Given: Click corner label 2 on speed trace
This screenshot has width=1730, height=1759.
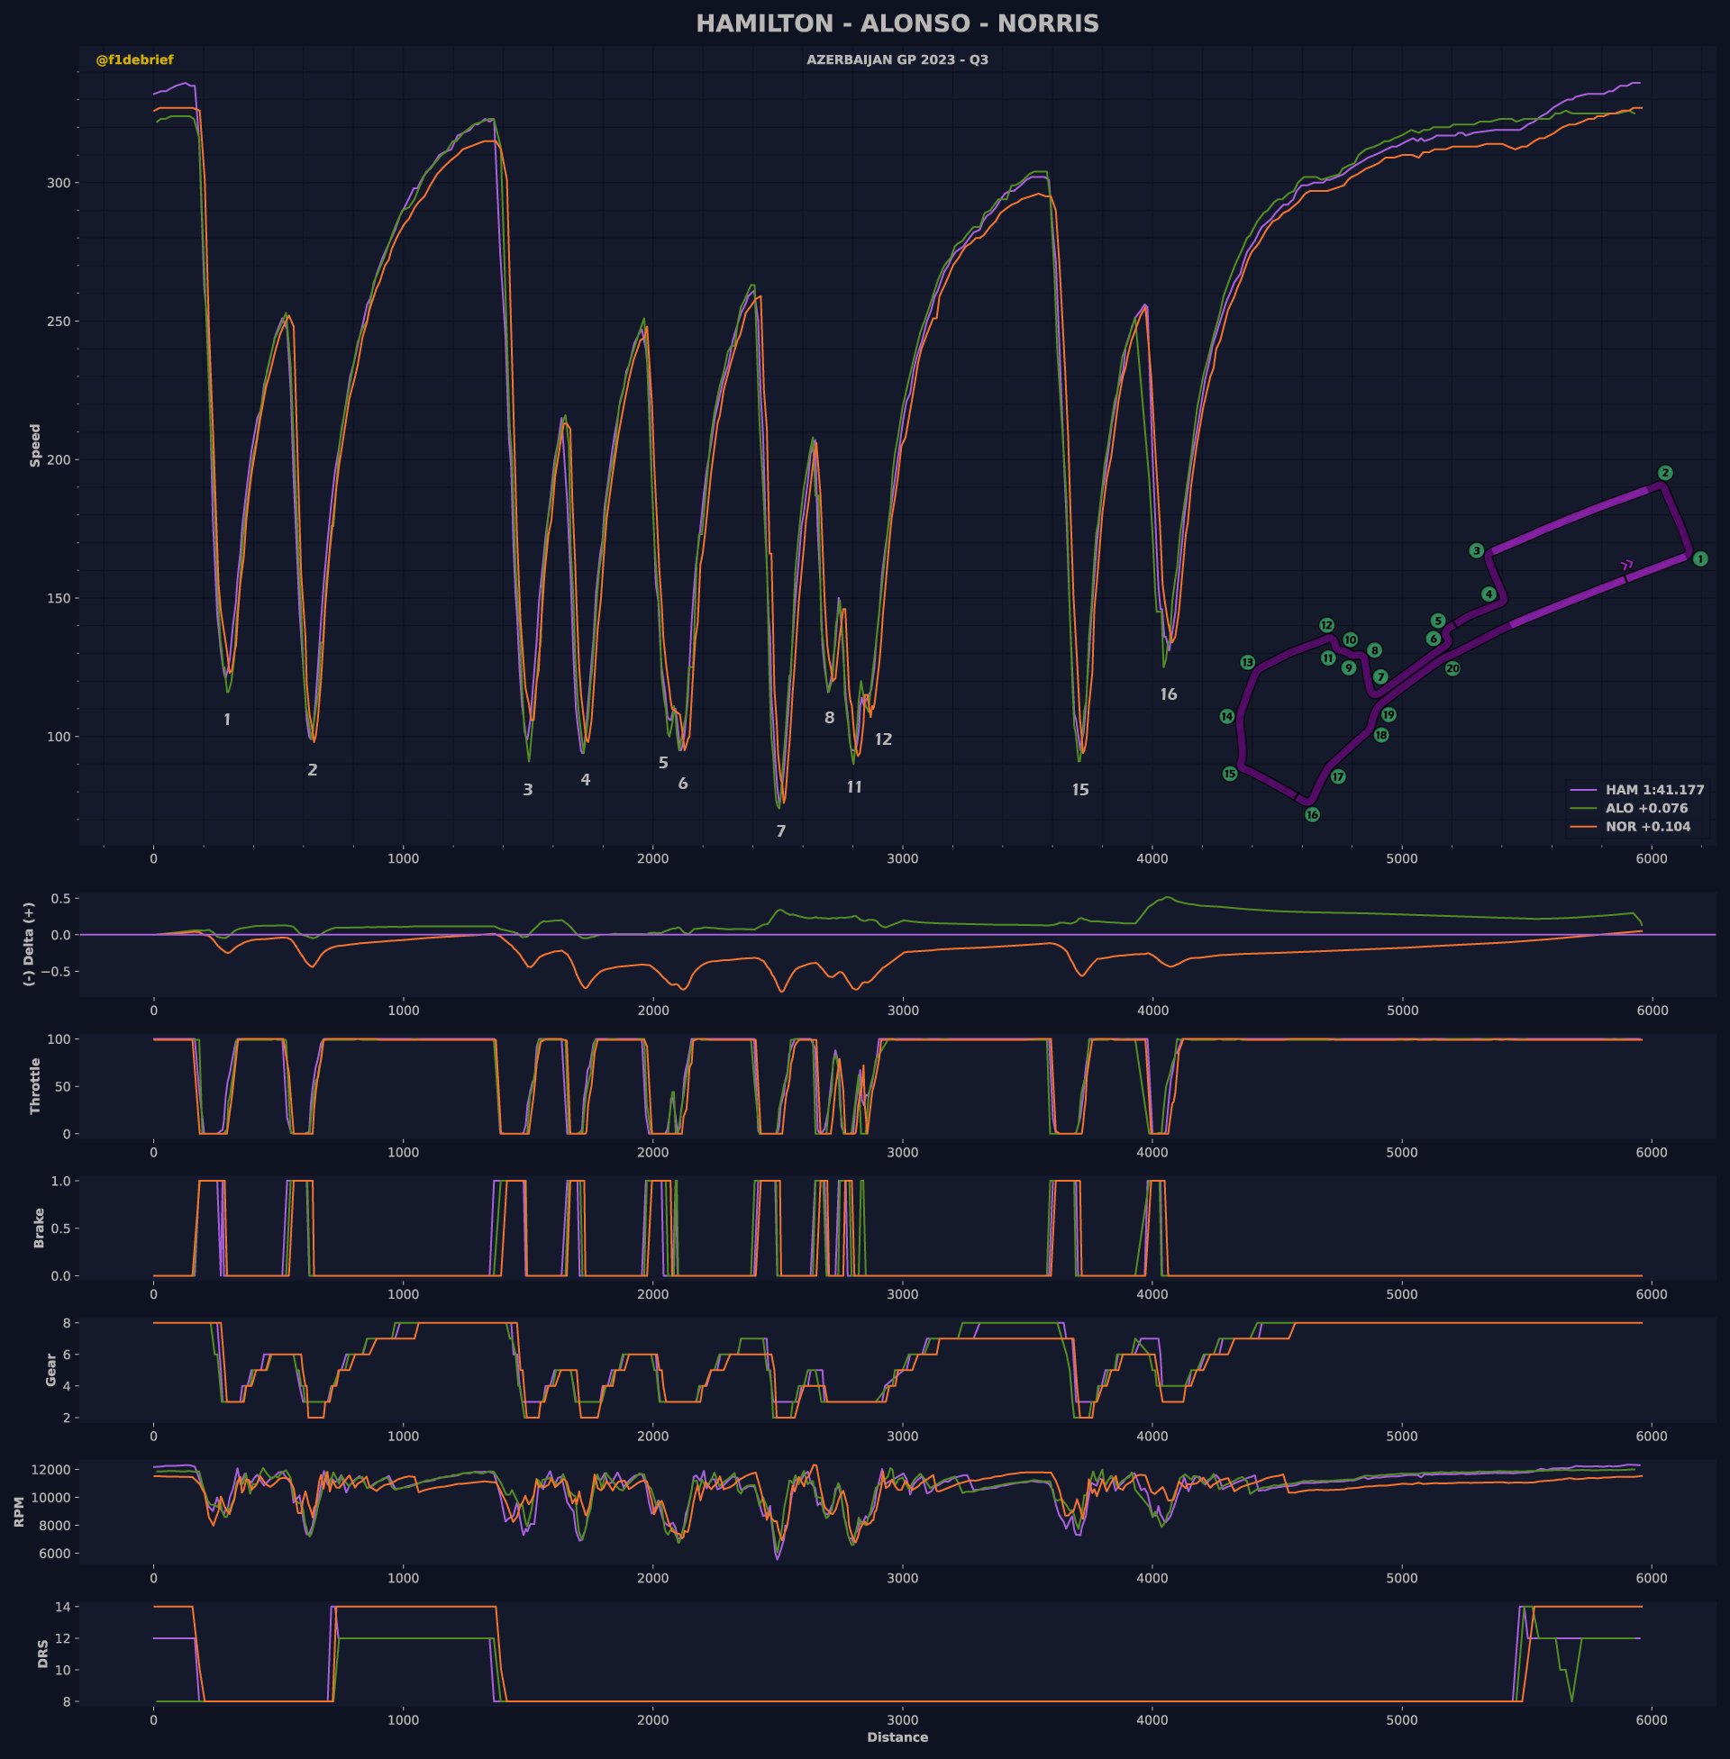Looking at the screenshot, I should point(313,770).
